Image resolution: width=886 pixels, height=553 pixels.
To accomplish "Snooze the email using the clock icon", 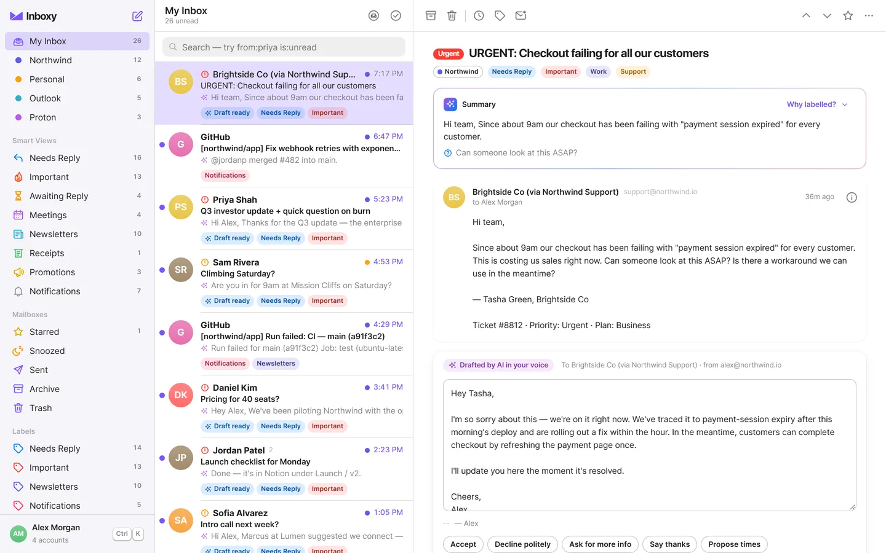I will point(479,15).
